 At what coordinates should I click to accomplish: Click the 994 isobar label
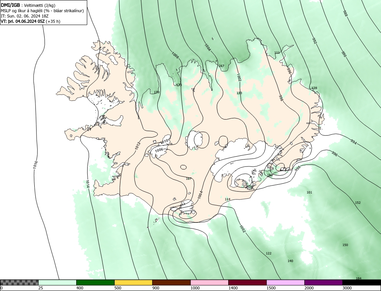(354, 142)
